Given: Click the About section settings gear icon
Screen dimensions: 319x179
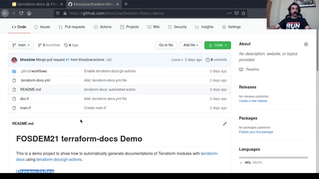Looking at the screenshot, I should tap(306, 44).
